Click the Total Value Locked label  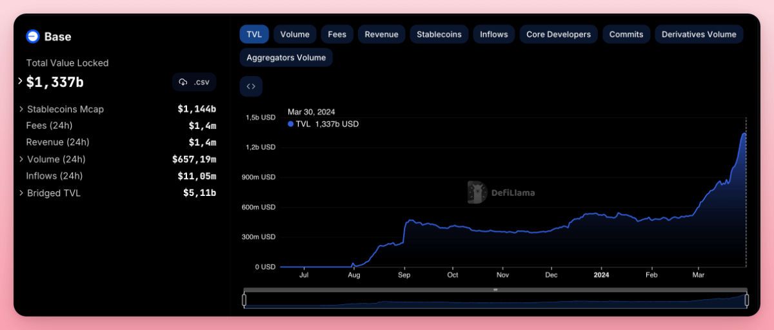(x=67, y=63)
